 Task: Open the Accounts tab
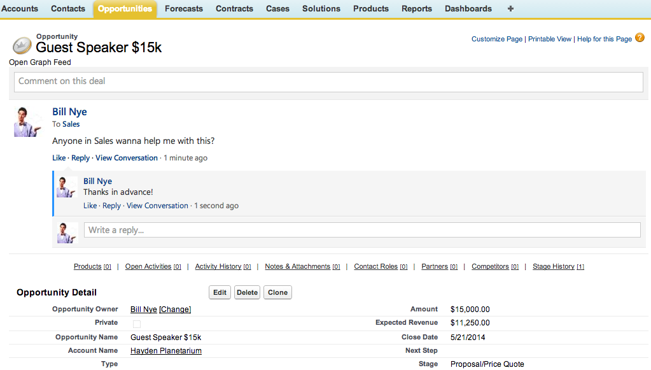[20, 9]
